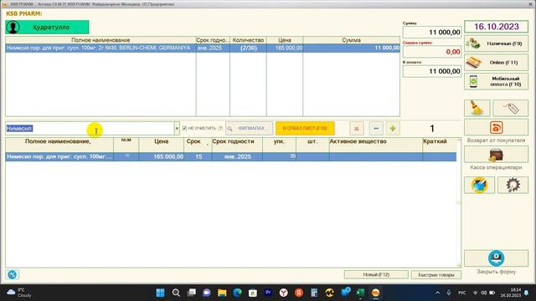536x301 pixels.
Task: Close the form with Закрыть форму icon
Action: (x=496, y=258)
